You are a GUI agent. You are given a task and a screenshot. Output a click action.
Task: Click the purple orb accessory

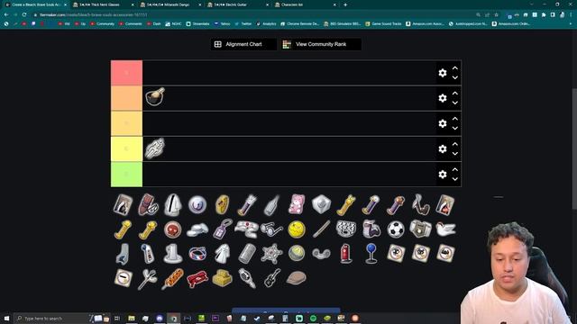point(197,204)
